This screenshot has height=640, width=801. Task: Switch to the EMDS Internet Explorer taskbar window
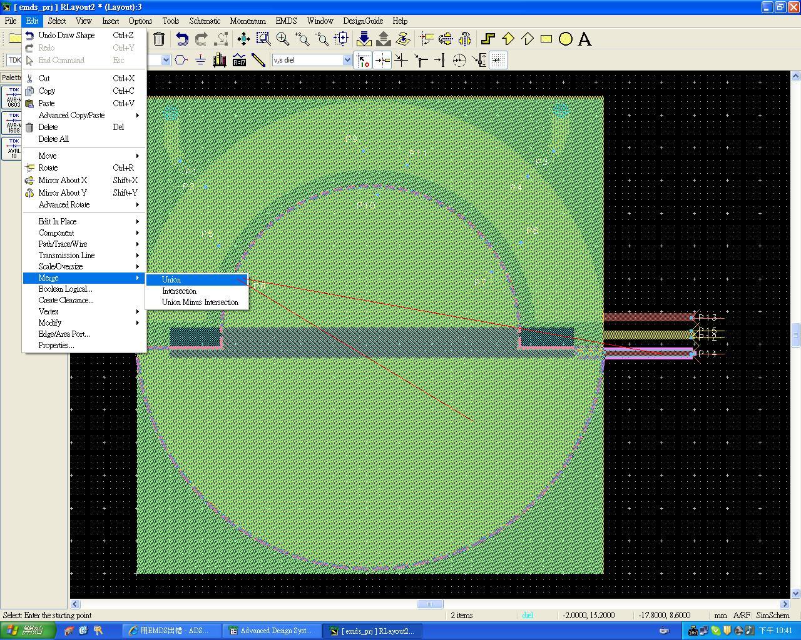pos(171,631)
